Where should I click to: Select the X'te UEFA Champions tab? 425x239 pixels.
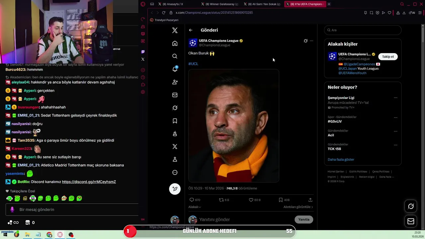tap(304, 4)
